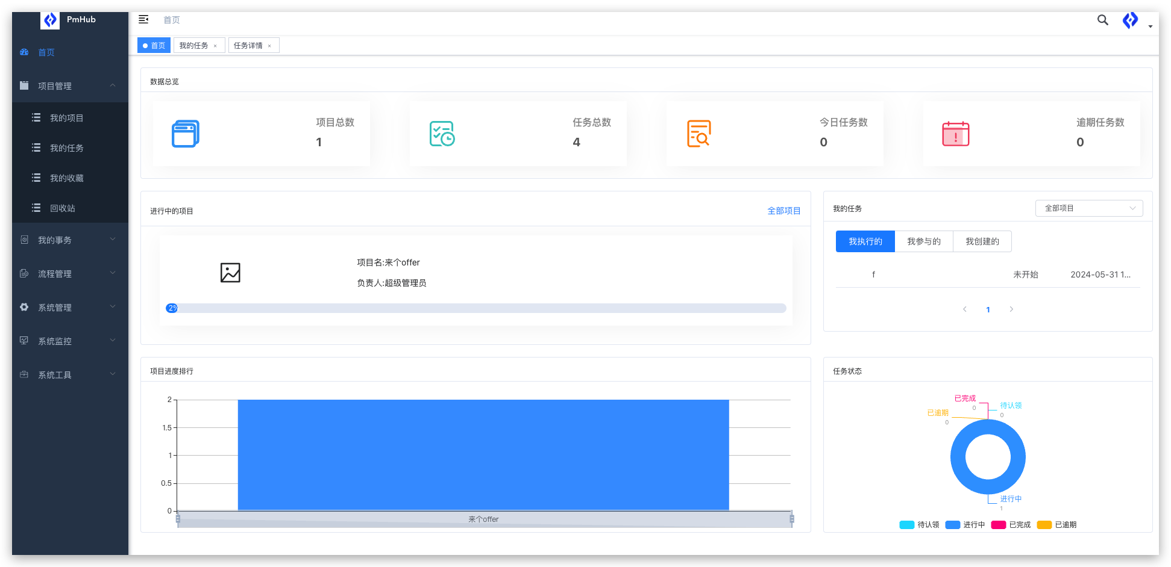
Task: Click the 逾期任务数 calendar-warning icon
Action: coord(955,133)
